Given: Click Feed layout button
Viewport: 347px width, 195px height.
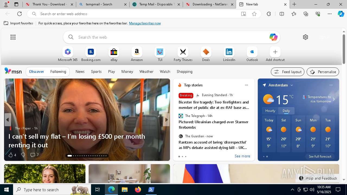Looking at the screenshot, I should click(288, 72).
